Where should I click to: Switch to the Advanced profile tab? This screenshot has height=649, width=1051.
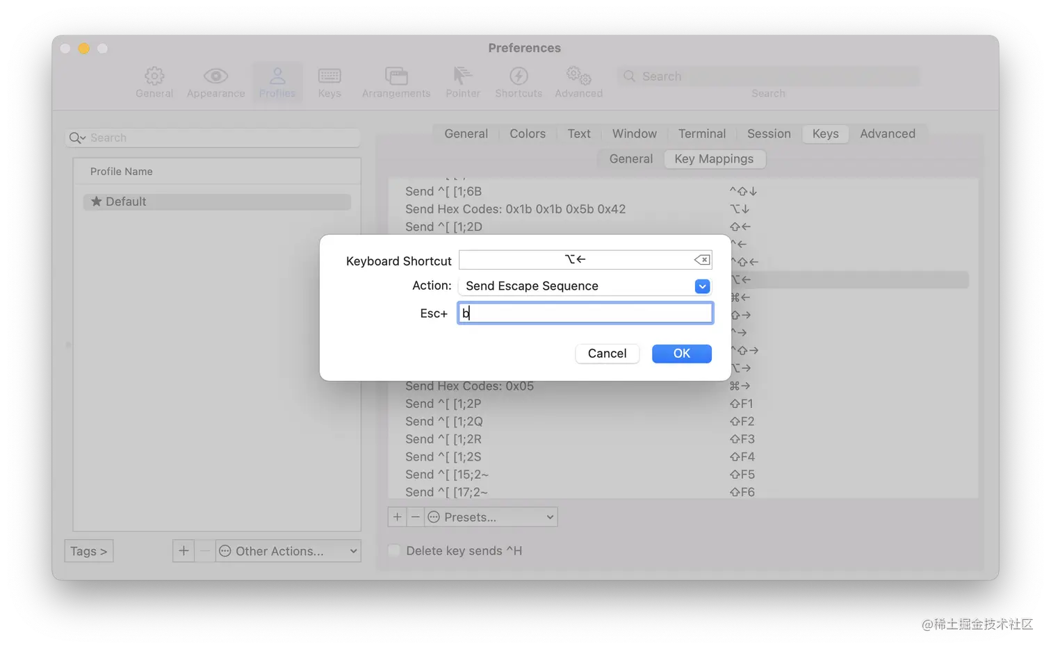tap(888, 134)
